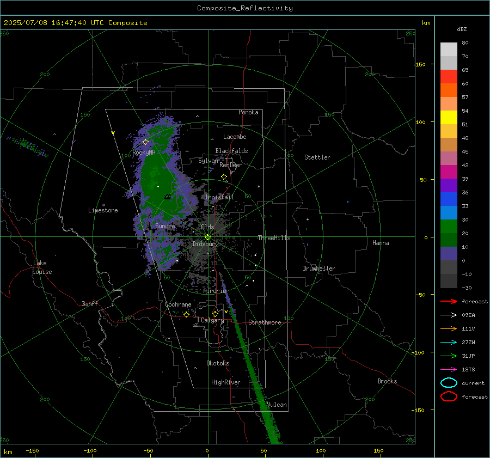Select the Didsbury label
Screen dimensions: 490x458
[205, 244]
